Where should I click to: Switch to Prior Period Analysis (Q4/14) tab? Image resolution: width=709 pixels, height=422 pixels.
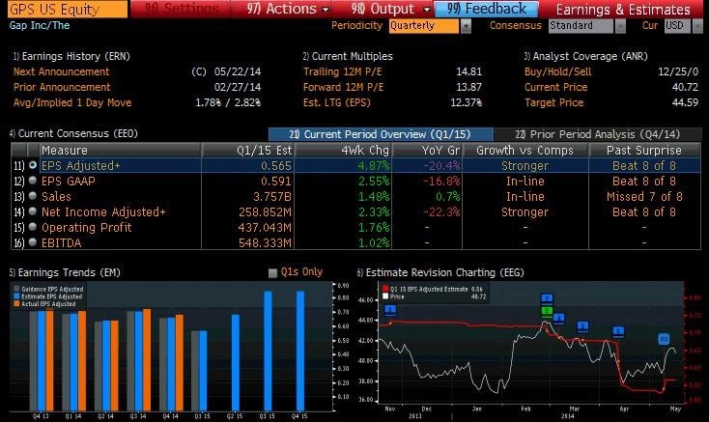tap(597, 134)
